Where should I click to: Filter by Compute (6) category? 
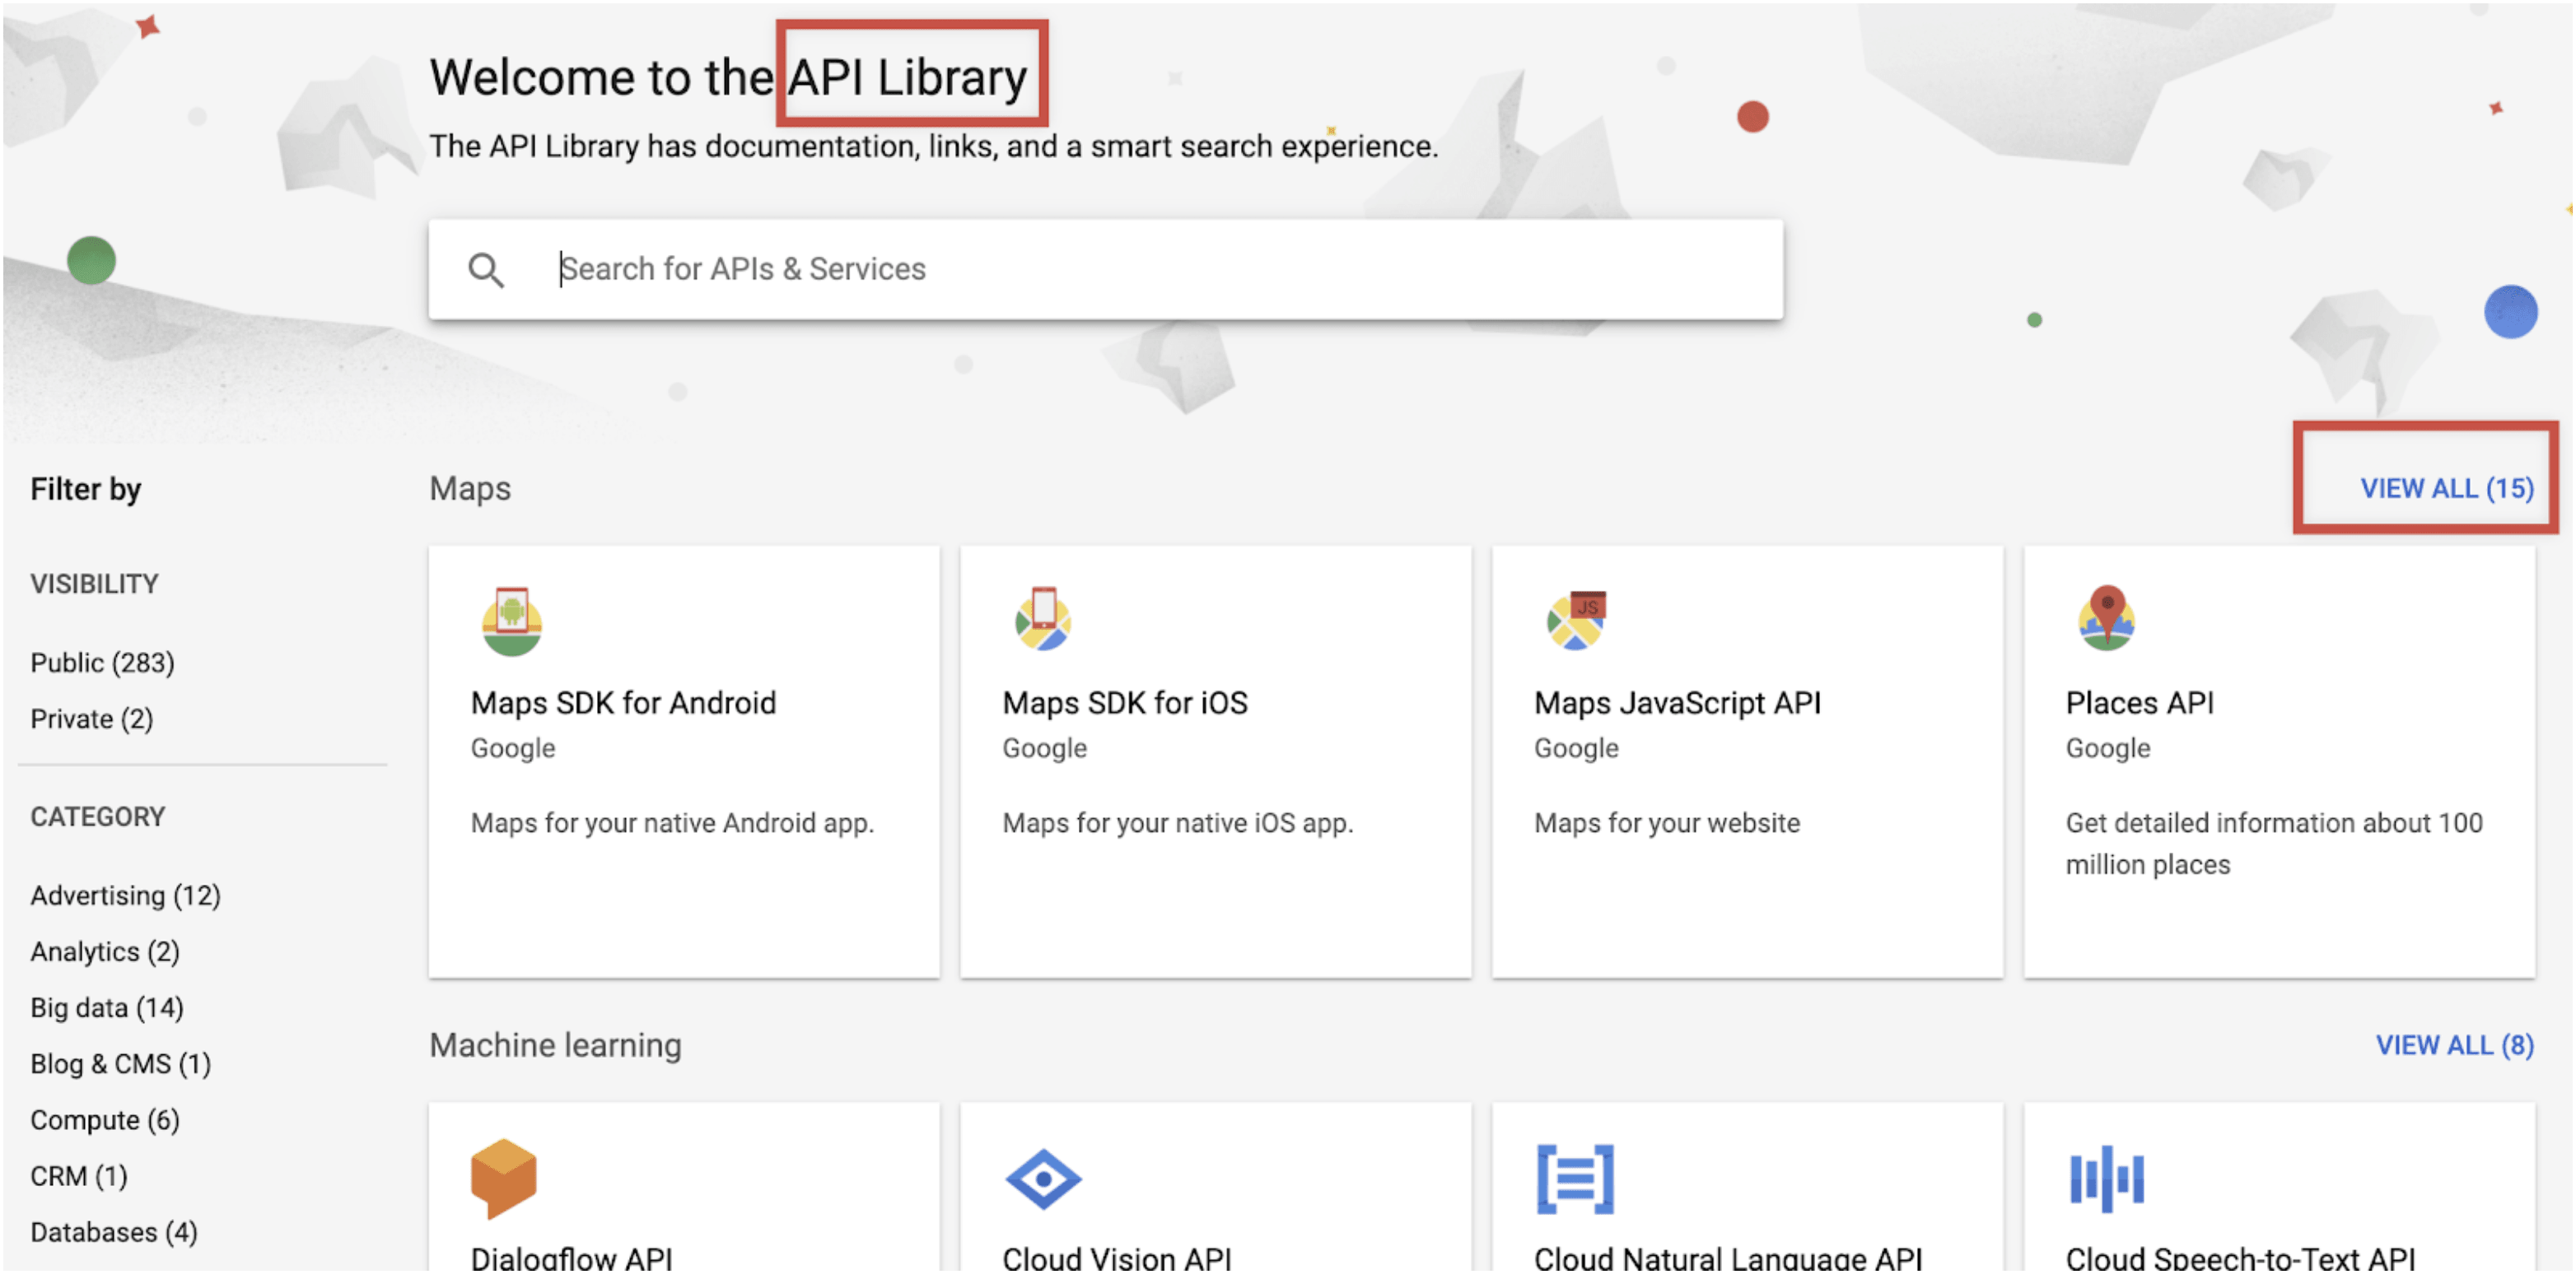[105, 1120]
